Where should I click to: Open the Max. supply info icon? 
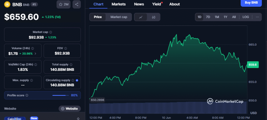point(32,80)
